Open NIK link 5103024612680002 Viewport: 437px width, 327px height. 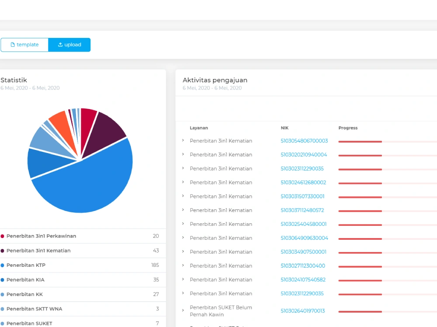pyautogui.click(x=303, y=182)
